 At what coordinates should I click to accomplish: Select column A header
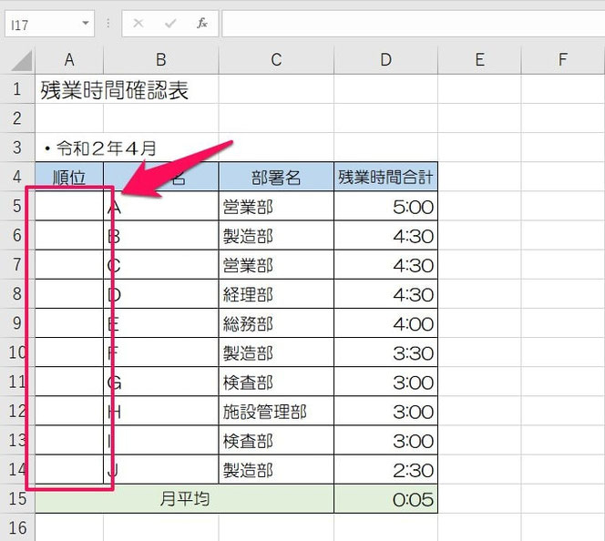click(69, 60)
